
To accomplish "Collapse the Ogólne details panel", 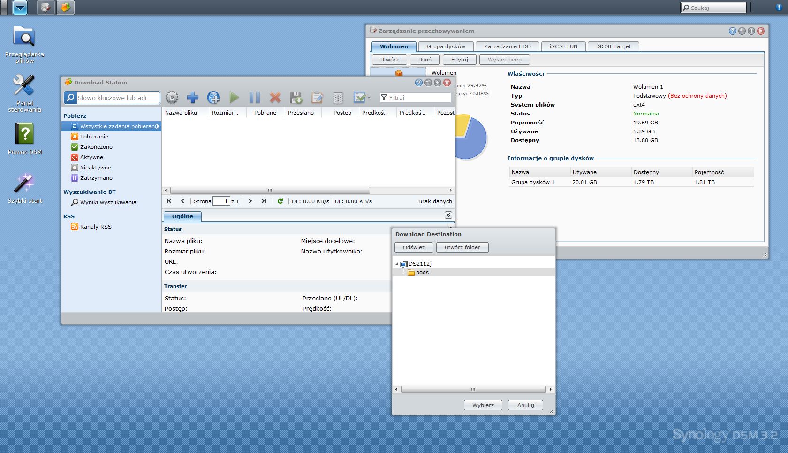I will tap(448, 215).
